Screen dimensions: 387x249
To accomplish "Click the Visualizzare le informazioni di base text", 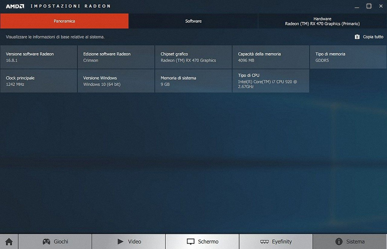I will coord(55,37).
